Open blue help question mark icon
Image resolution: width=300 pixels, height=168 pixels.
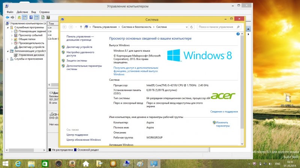click(x=238, y=34)
